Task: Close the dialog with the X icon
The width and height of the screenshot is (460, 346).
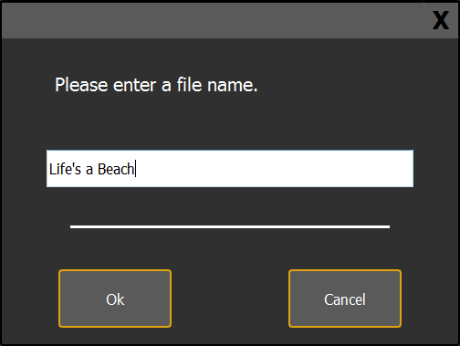Action: click(x=441, y=20)
